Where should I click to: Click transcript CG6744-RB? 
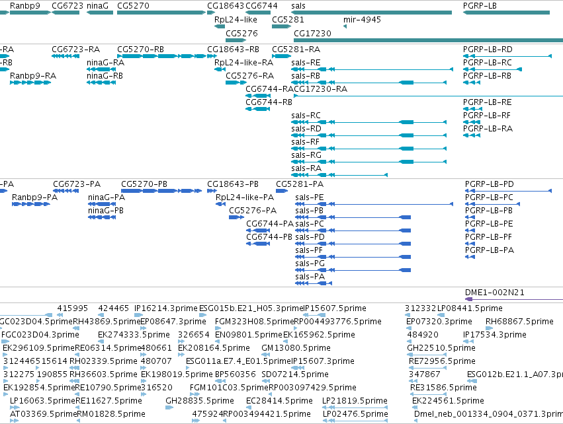(258, 109)
